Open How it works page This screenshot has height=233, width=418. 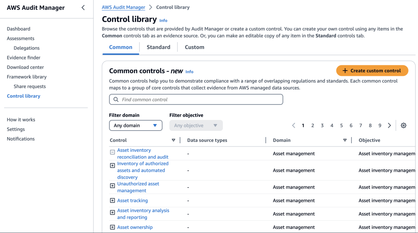21,120
